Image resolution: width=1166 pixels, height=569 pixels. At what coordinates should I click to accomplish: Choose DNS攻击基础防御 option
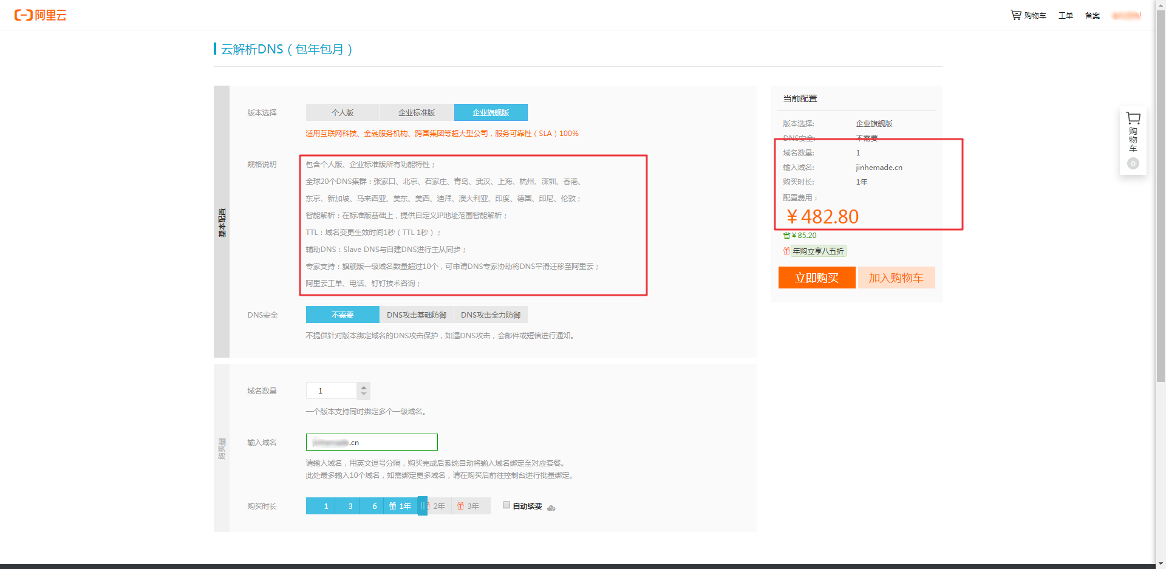[417, 315]
